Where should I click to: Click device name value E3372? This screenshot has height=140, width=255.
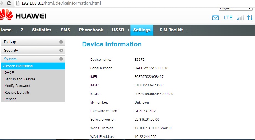[139, 60]
